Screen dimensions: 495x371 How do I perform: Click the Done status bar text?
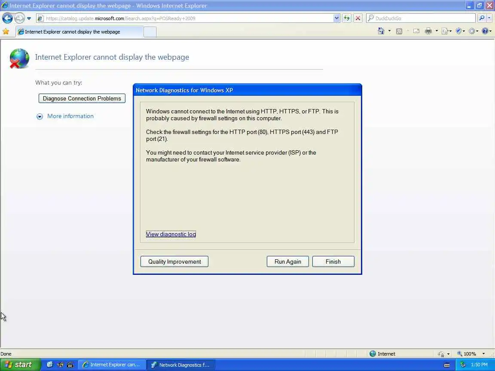coord(6,354)
